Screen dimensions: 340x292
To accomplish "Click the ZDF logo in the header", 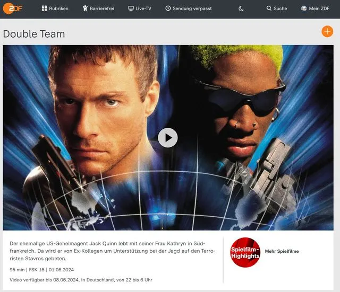I will pyautogui.click(x=12, y=8).
